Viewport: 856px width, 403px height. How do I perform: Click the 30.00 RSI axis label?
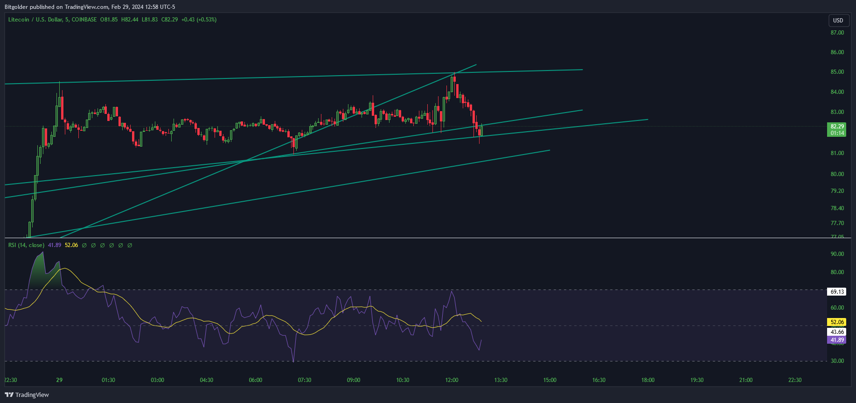tap(837, 361)
